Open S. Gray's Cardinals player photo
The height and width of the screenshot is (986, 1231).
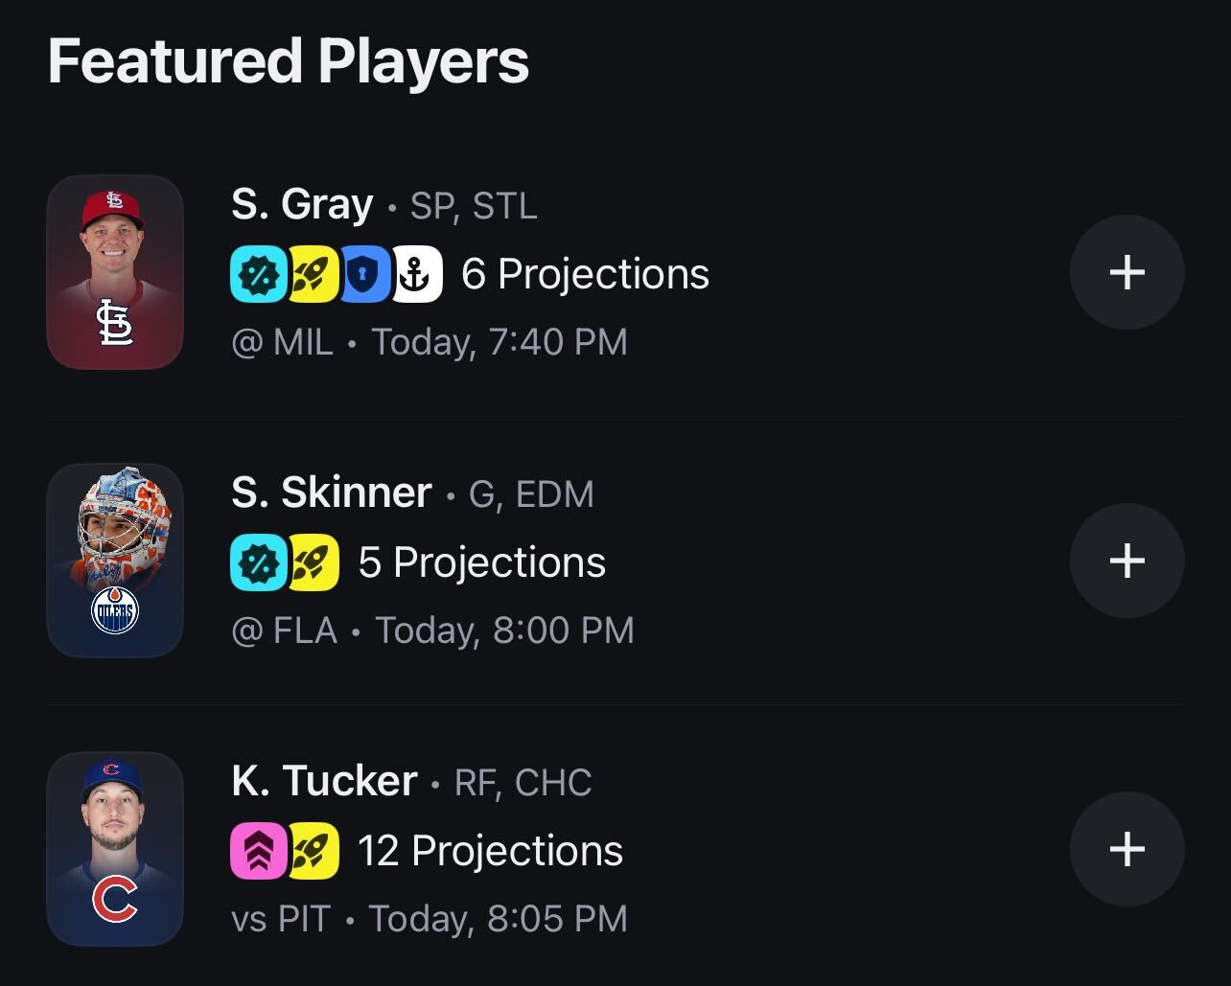point(115,272)
